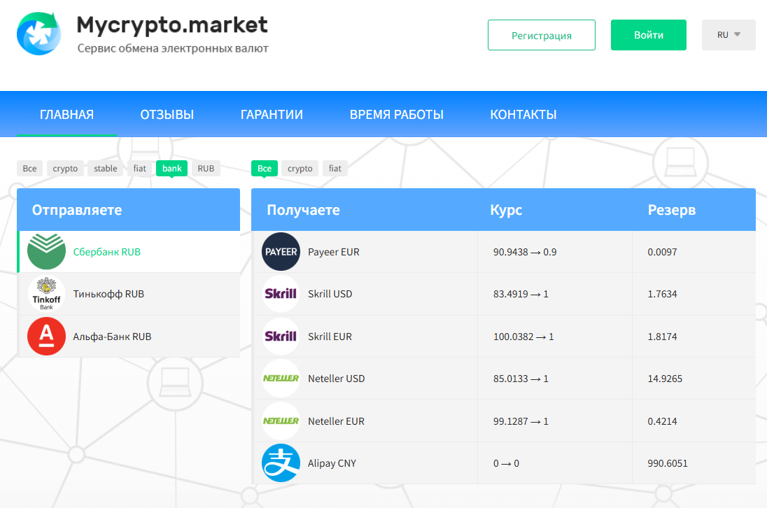Choose the Neteller EUR logo icon

[x=281, y=421]
